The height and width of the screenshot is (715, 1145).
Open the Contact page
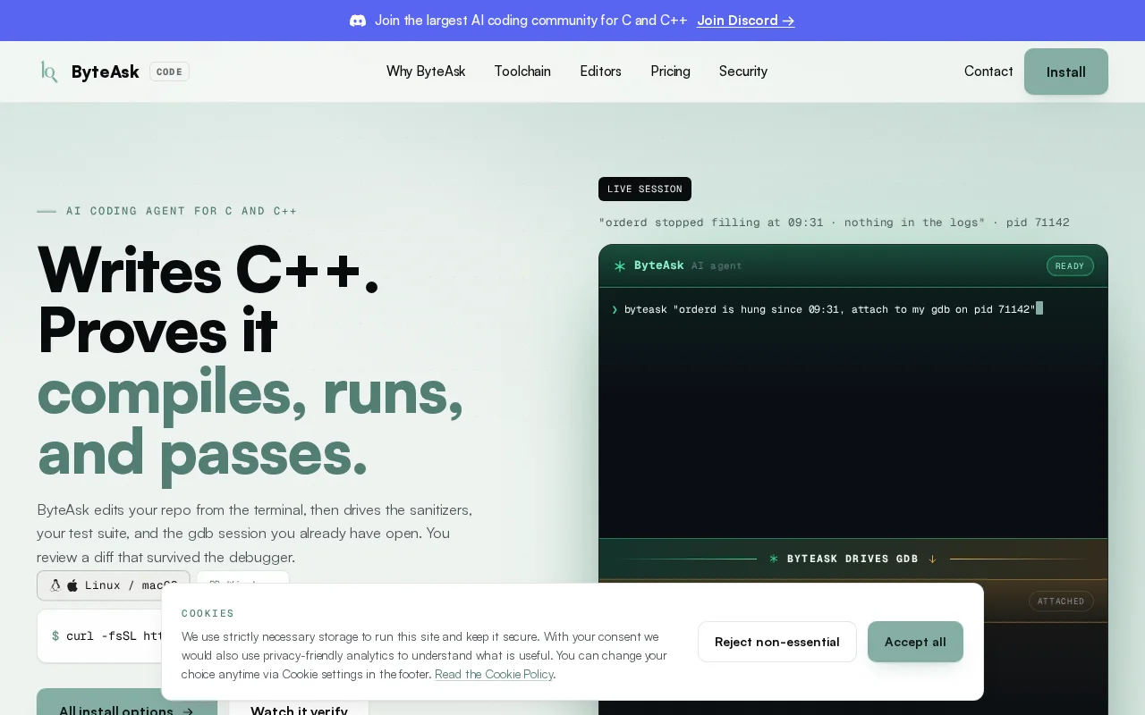point(988,71)
